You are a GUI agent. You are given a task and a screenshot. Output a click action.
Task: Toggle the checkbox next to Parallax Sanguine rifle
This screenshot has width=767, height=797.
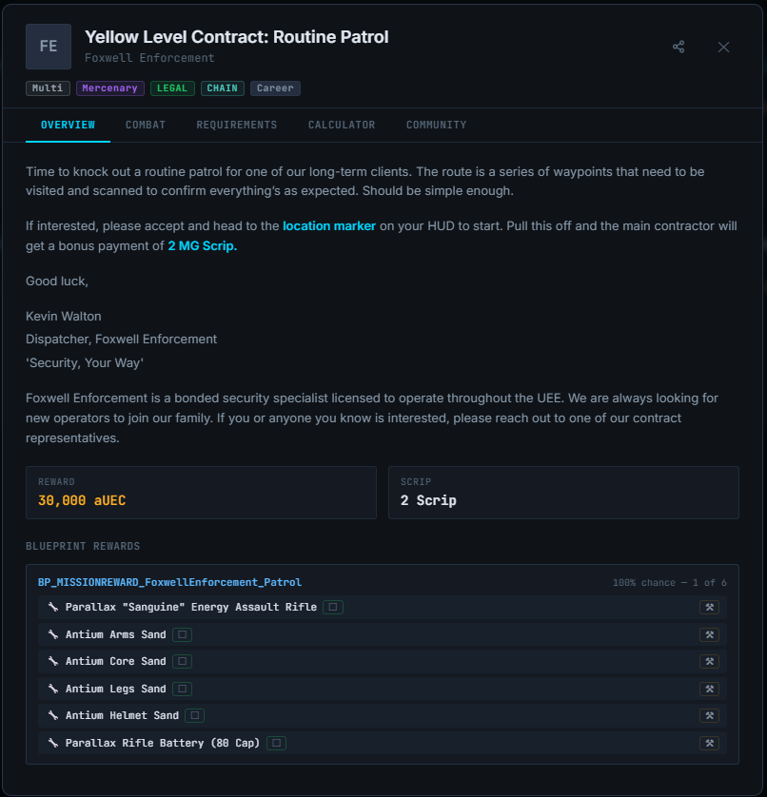pos(333,607)
